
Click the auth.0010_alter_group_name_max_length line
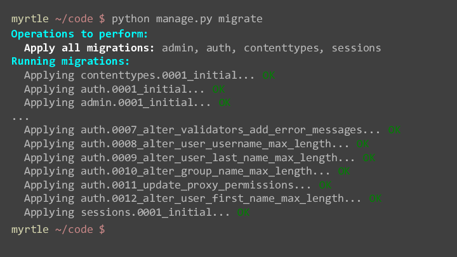click(x=187, y=171)
